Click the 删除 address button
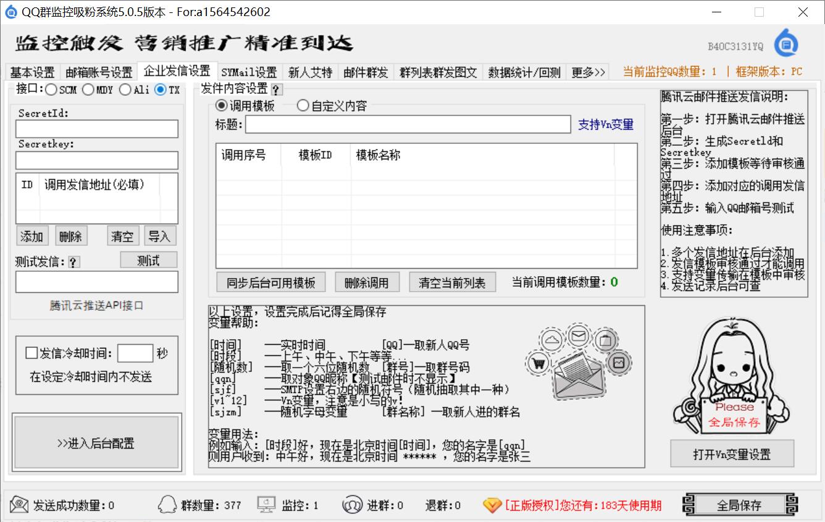The width and height of the screenshot is (825, 522). pos(71,236)
